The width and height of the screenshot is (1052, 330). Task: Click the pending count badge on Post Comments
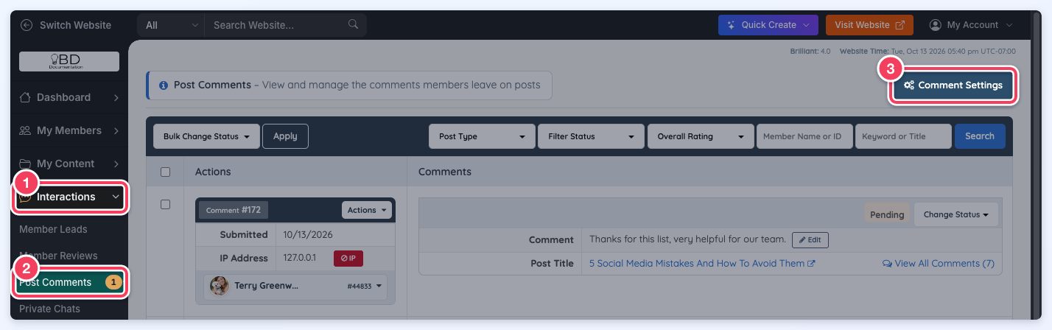(x=113, y=282)
